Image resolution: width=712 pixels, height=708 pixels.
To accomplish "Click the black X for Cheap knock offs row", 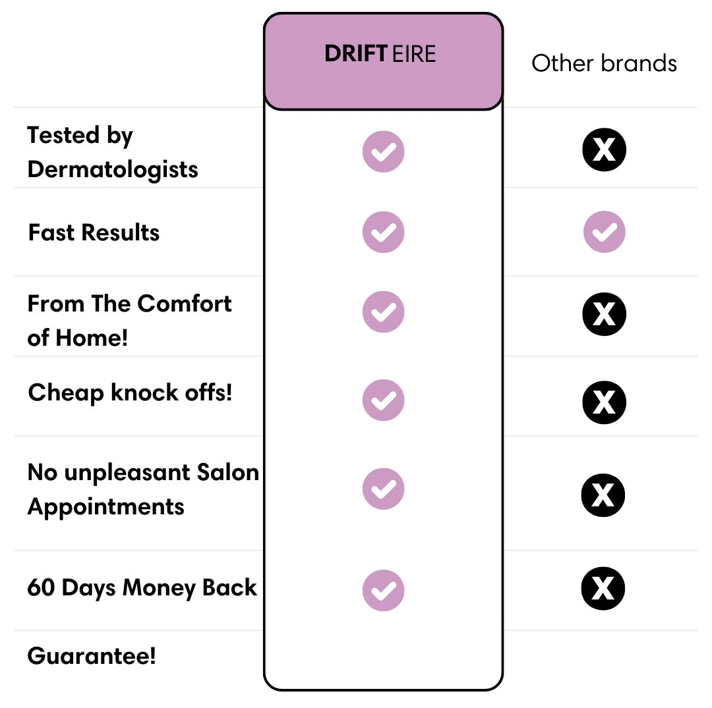I will (x=604, y=402).
